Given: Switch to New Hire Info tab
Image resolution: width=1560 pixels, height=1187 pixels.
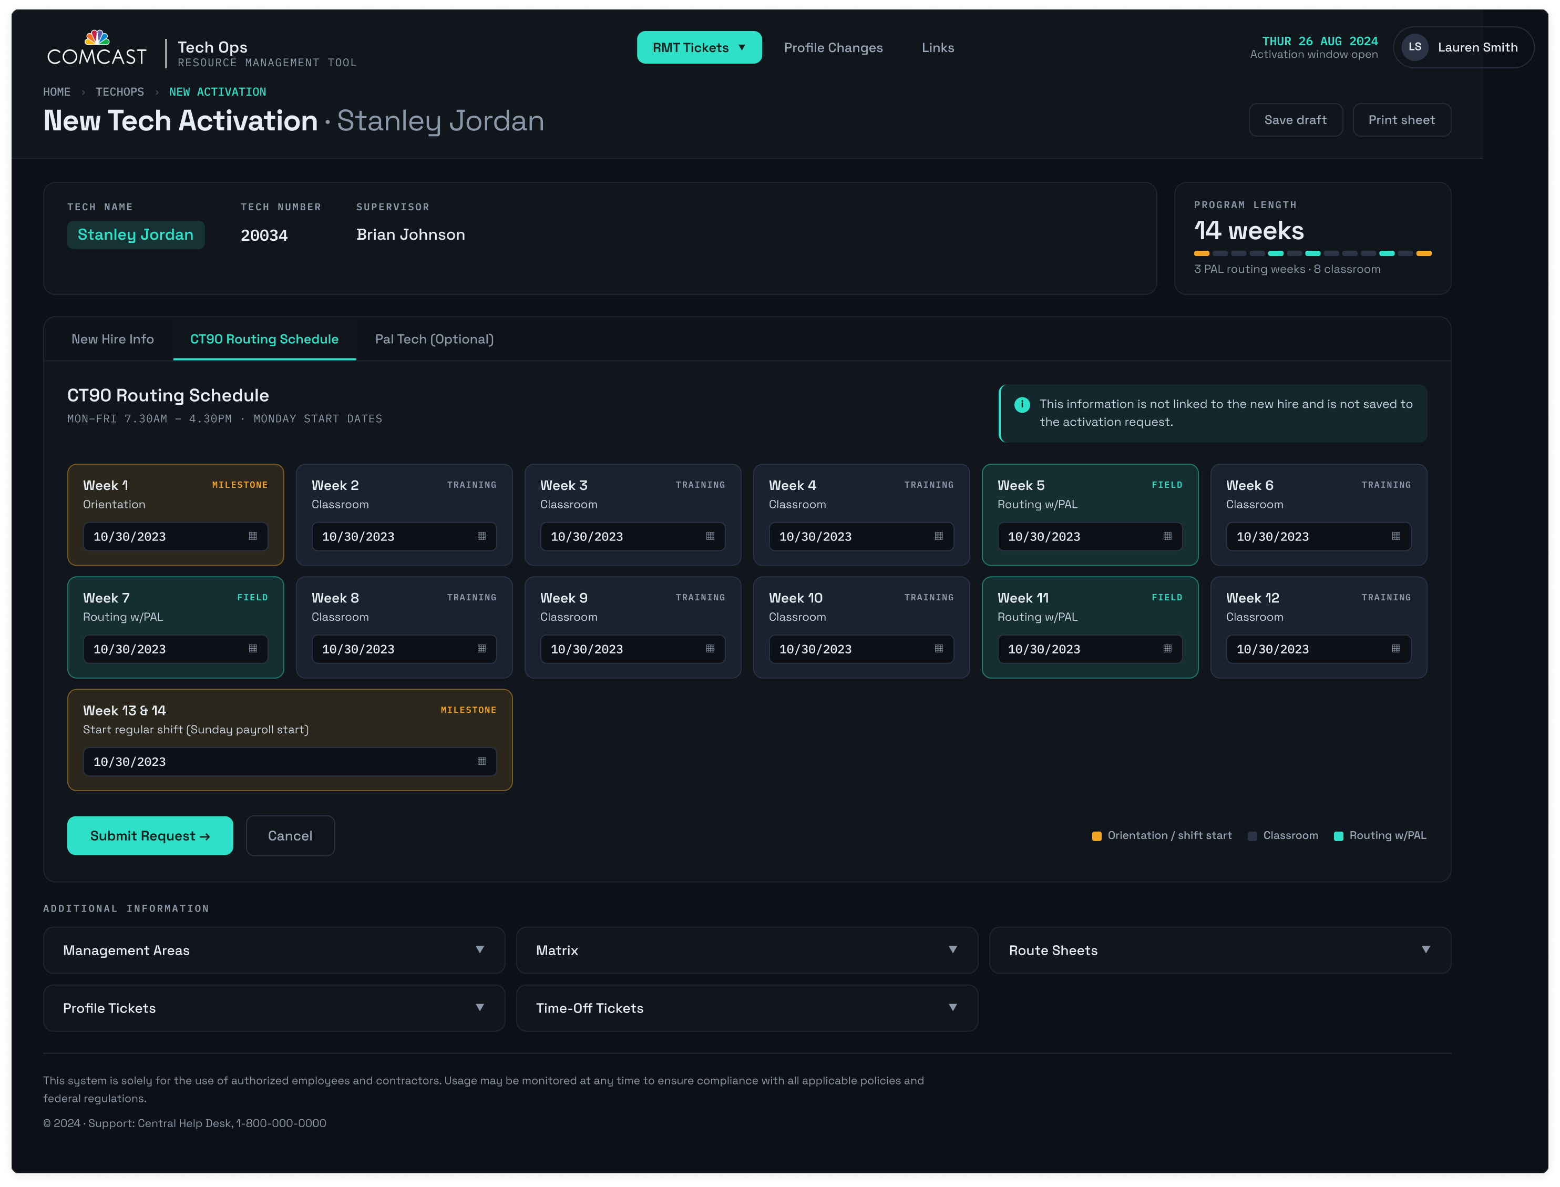Looking at the screenshot, I should coord(112,339).
